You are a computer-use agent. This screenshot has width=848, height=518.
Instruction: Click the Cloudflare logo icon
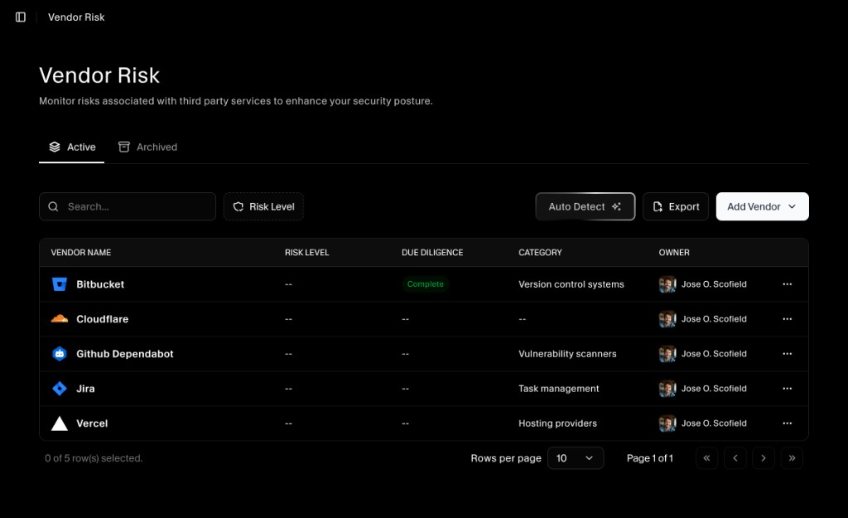[60, 319]
